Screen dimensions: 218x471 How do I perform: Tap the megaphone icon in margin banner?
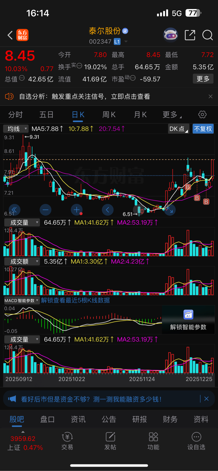click(x=12, y=399)
